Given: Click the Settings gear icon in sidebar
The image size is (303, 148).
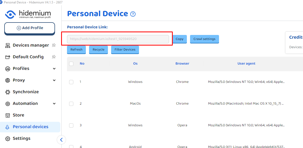Looking at the screenshot, I should (x=8, y=138).
